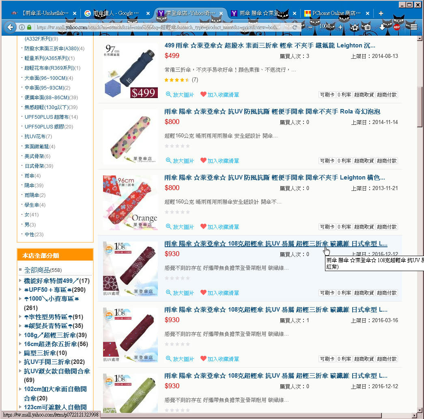Screen dimensions: 424x419
Task: Open the red Orange 96cm umbrella thumbnail
Action: pos(130,203)
